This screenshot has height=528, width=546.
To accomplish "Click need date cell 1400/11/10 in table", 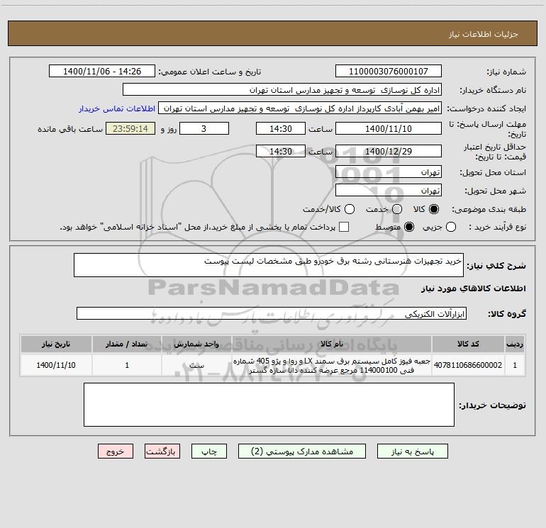I will click(56, 365).
